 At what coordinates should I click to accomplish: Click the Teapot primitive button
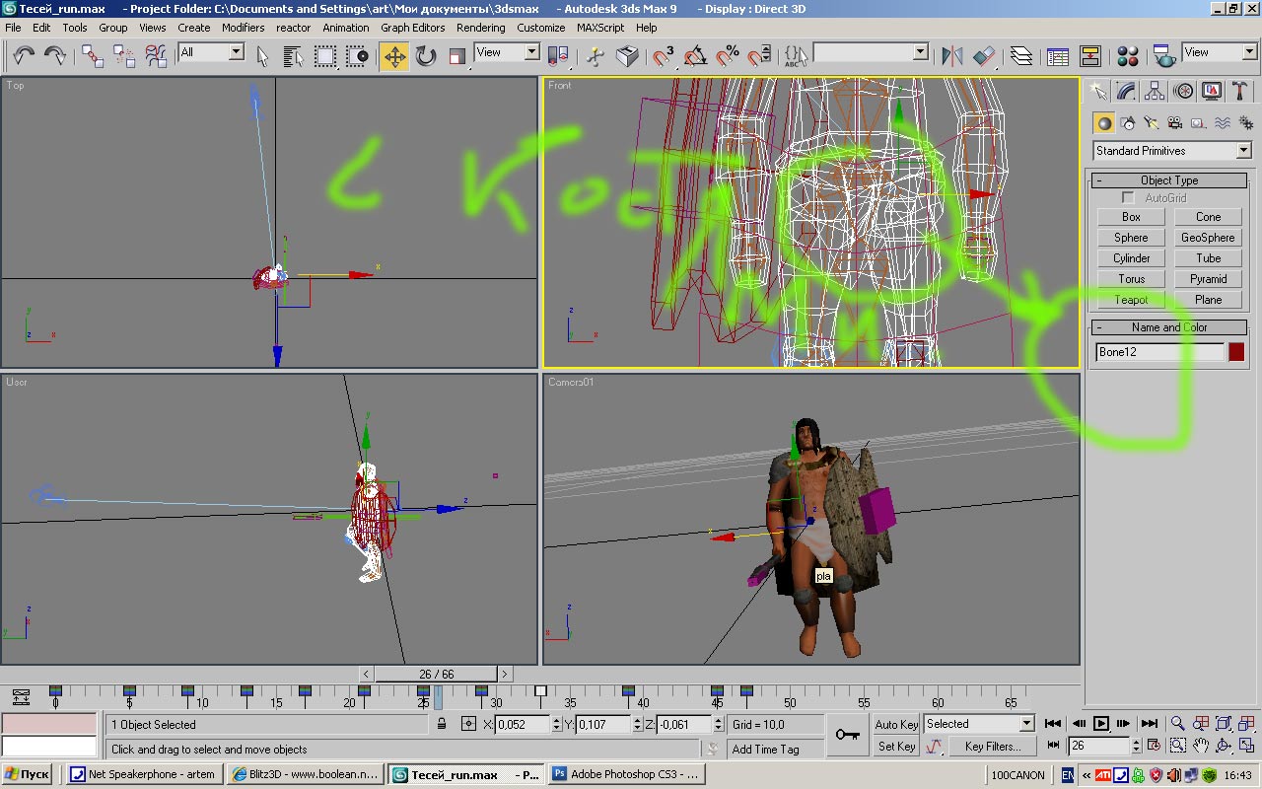pyautogui.click(x=1131, y=300)
